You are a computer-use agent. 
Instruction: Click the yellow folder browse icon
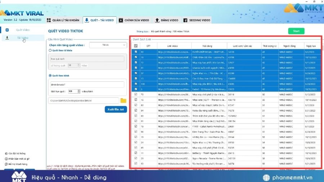123,101
